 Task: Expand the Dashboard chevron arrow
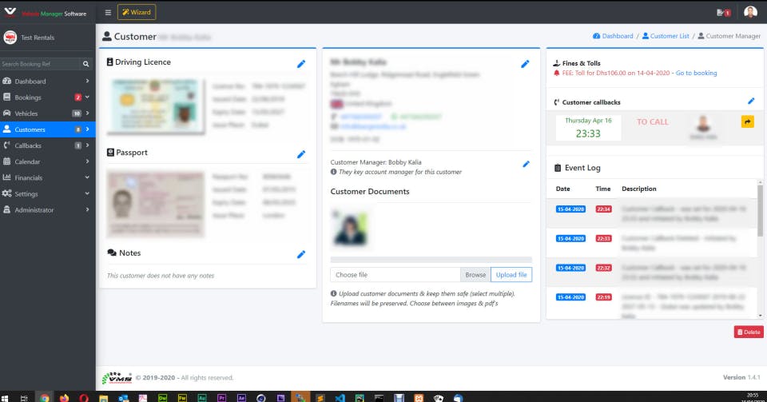(88, 82)
